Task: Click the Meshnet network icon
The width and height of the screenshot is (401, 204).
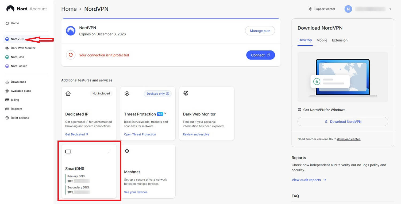Action: pos(127,151)
